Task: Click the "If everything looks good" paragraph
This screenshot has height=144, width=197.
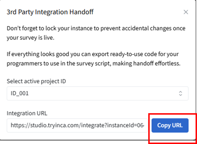Action: (94, 58)
